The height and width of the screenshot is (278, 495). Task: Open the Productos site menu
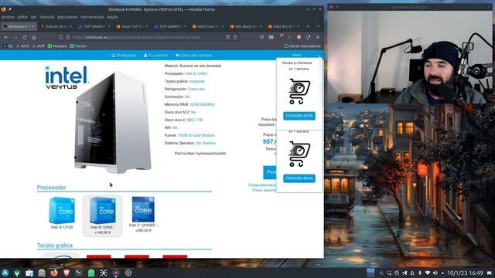click(x=124, y=55)
